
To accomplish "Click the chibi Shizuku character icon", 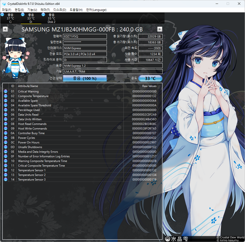I will pyautogui.click(x=15, y=57).
